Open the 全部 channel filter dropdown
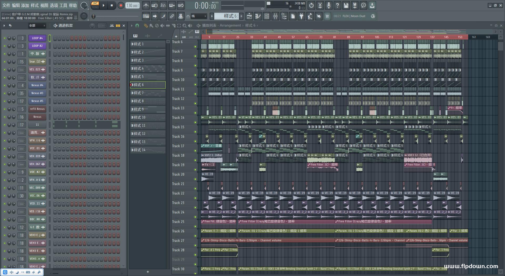Screen dimensions: 505x276 coord(37,25)
